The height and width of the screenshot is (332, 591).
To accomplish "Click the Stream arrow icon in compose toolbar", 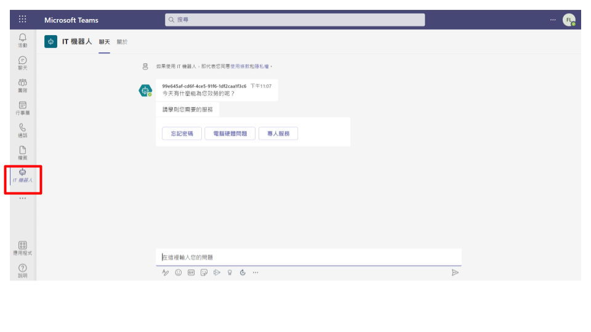I will click(217, 272).
